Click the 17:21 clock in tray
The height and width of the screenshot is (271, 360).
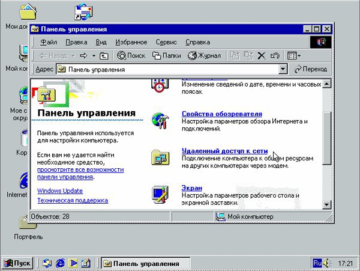tap(345, 263)
